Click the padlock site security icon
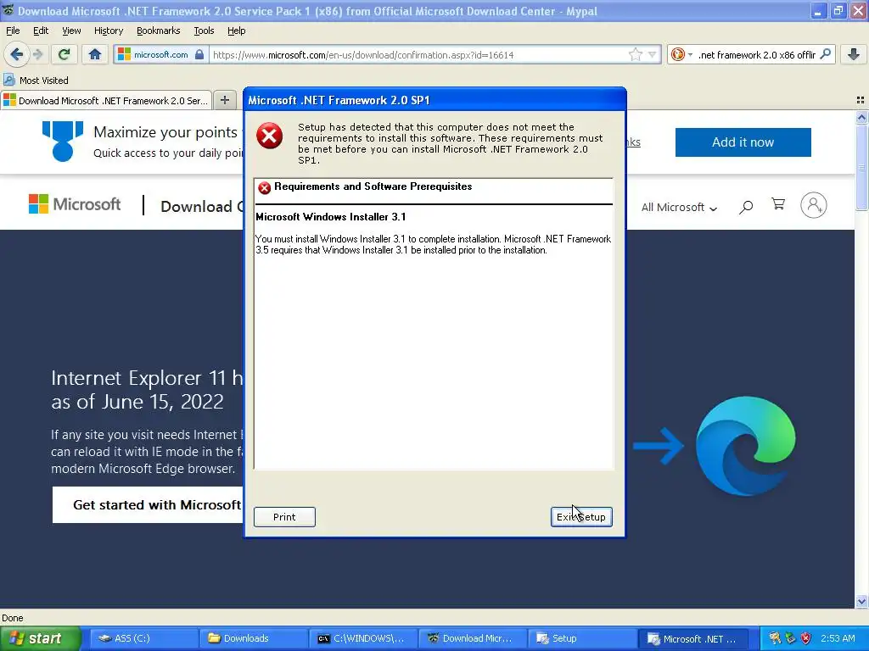Image resolution: width=869 pixels, height=651 pixels. coord(199,54)
